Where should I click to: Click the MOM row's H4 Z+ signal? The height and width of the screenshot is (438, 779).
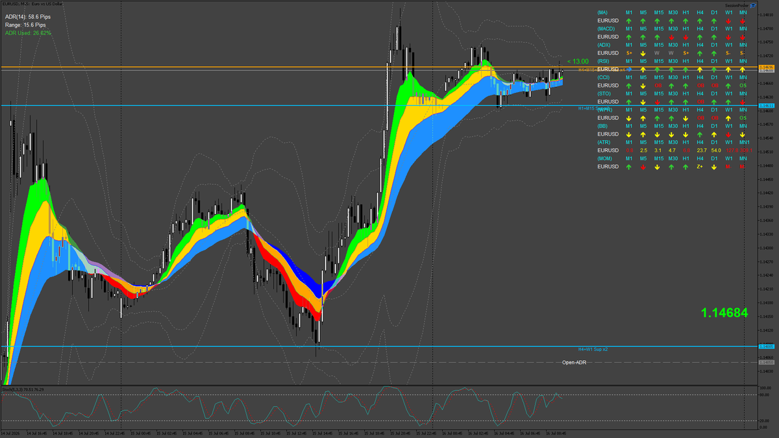[x=700, y=167]
